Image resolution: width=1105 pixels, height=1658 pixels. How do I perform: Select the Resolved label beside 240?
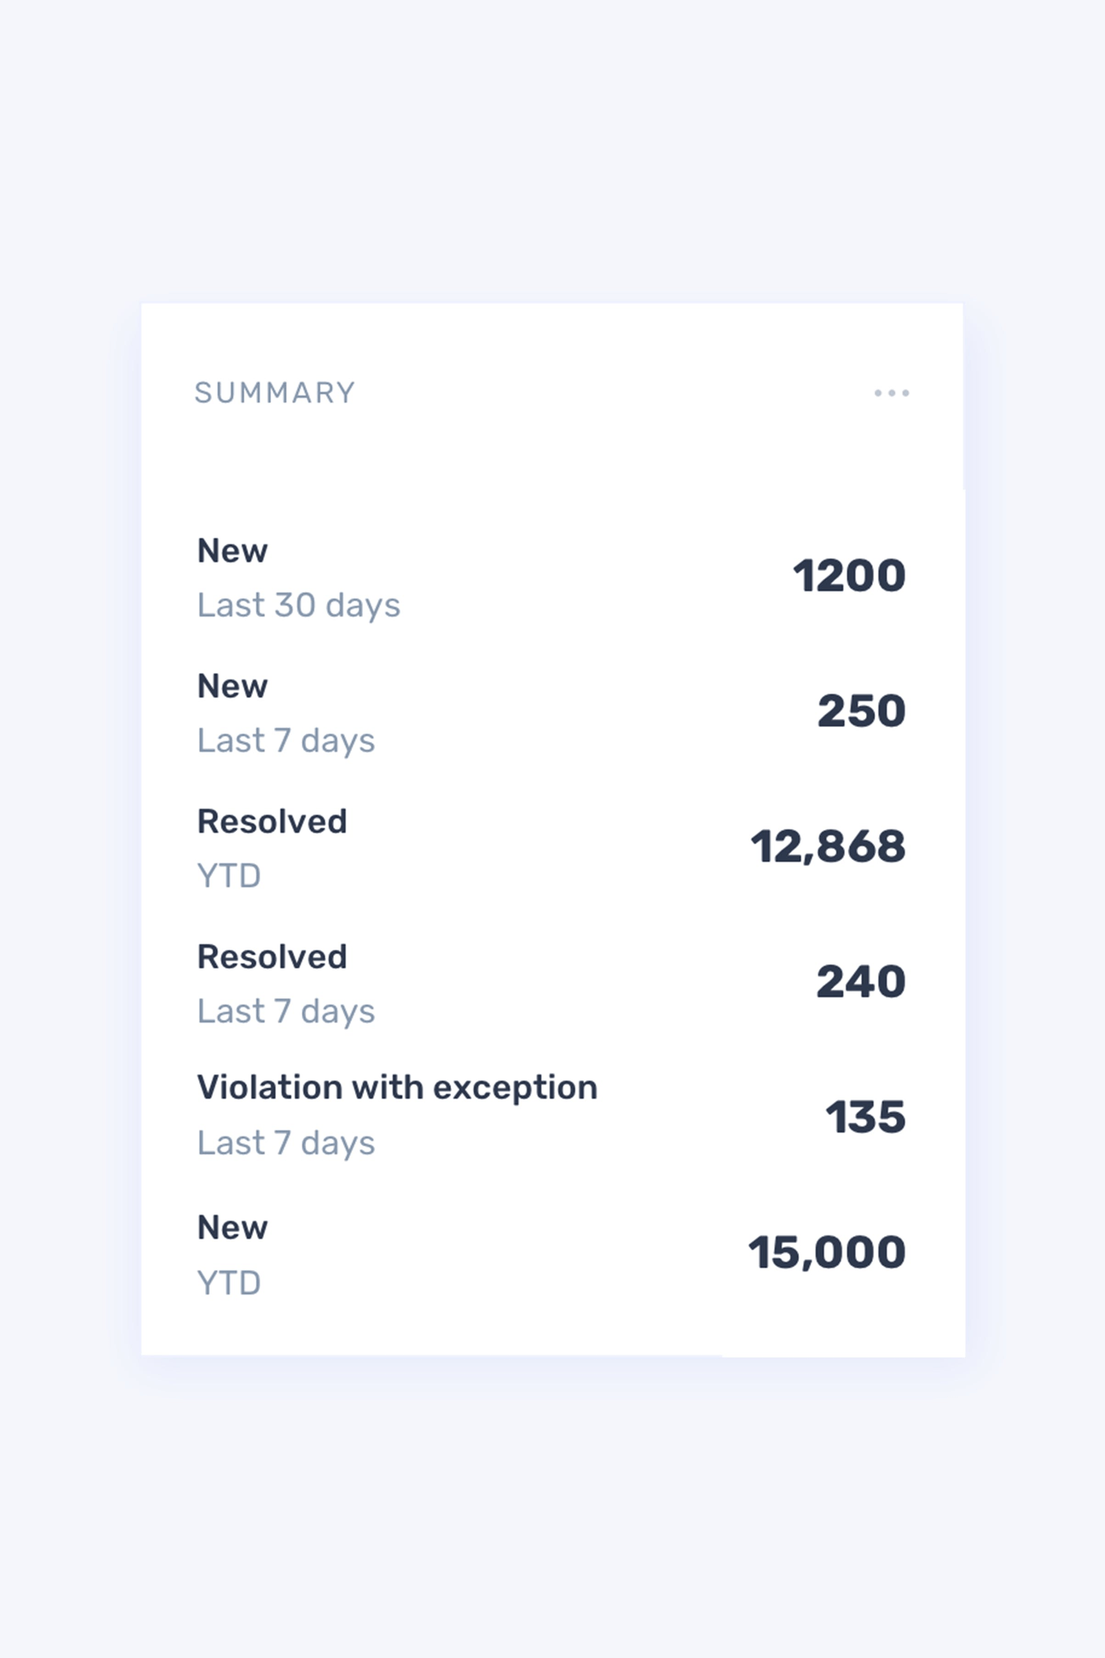(x=272, y=956)
